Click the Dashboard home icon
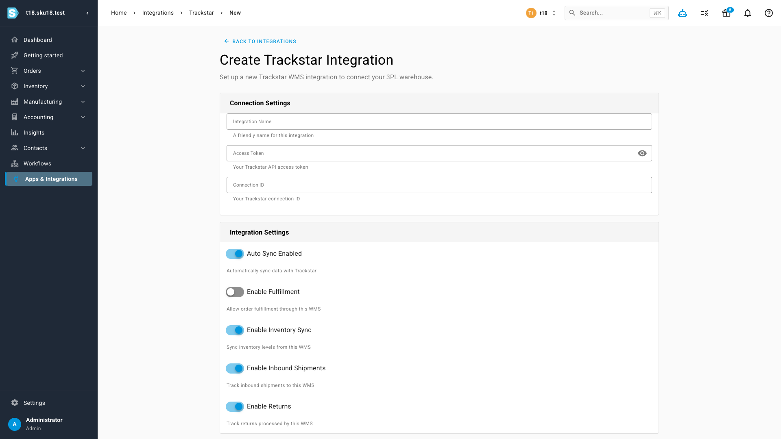 coord(15,40)
